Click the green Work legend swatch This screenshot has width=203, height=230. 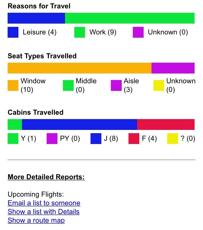[80, 32]
